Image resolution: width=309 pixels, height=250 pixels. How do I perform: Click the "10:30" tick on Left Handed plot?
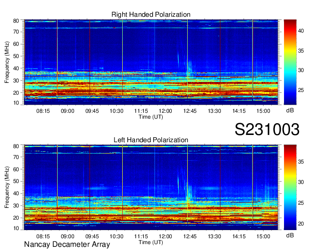point(116,236)
